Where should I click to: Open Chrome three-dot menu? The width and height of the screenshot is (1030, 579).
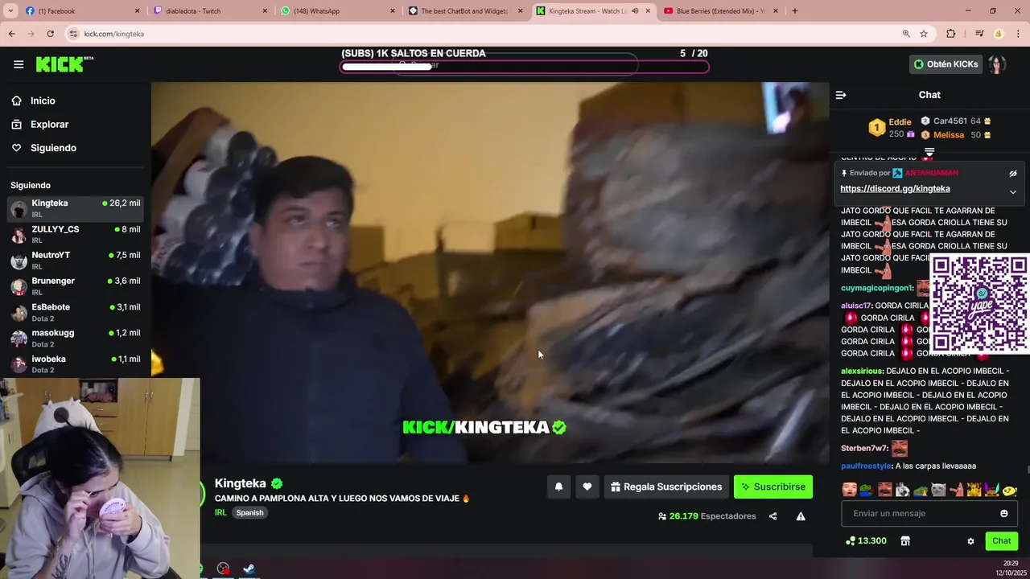1018,34
